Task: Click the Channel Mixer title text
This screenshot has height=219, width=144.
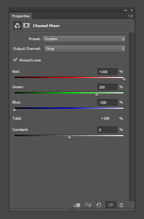Action: tap(46, 26)
